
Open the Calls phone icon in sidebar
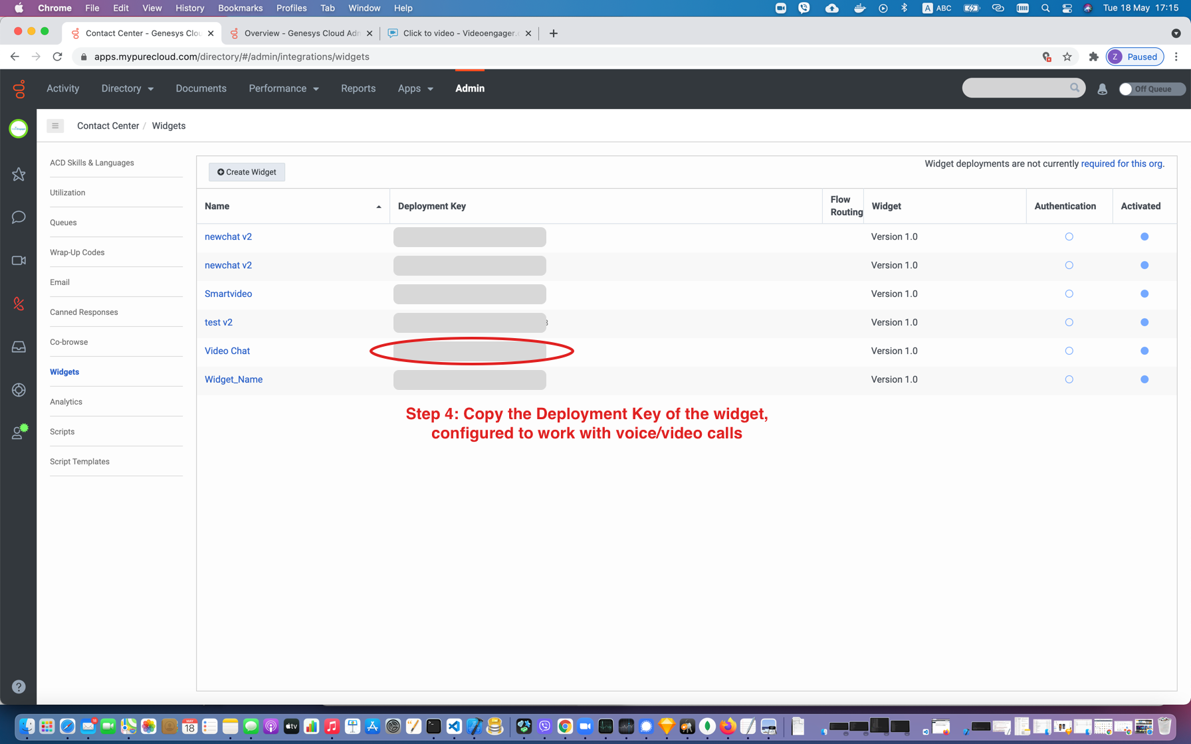[x=19, y=304]
